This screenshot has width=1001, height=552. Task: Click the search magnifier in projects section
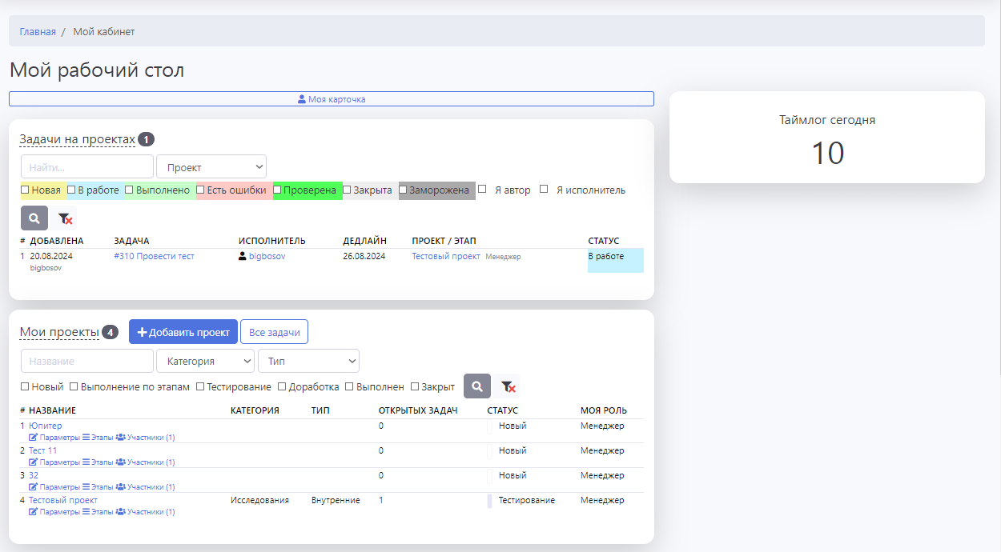pyautogui.click(x=476, y=386)
